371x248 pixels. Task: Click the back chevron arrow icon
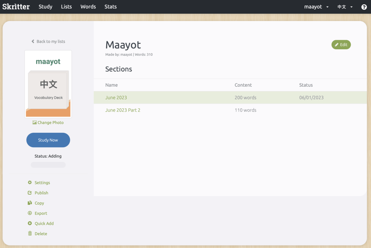pos(33,41)
